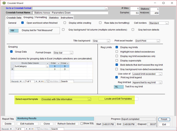Enable Show SQL checkbox
The height and width of the screenshot is (131, 177).
[82, 123]
